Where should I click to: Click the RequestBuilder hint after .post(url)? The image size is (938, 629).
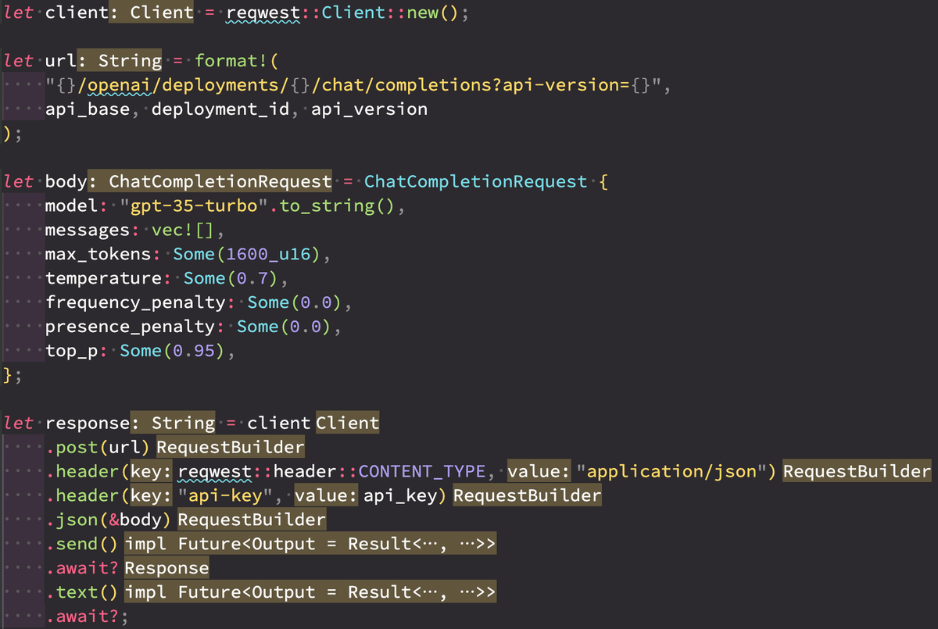pyautogui.click(x=230, y=447)
